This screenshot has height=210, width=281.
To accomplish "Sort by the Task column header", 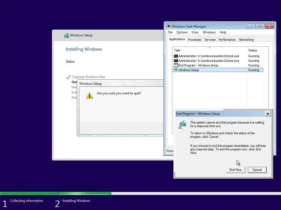I will 209,50.
